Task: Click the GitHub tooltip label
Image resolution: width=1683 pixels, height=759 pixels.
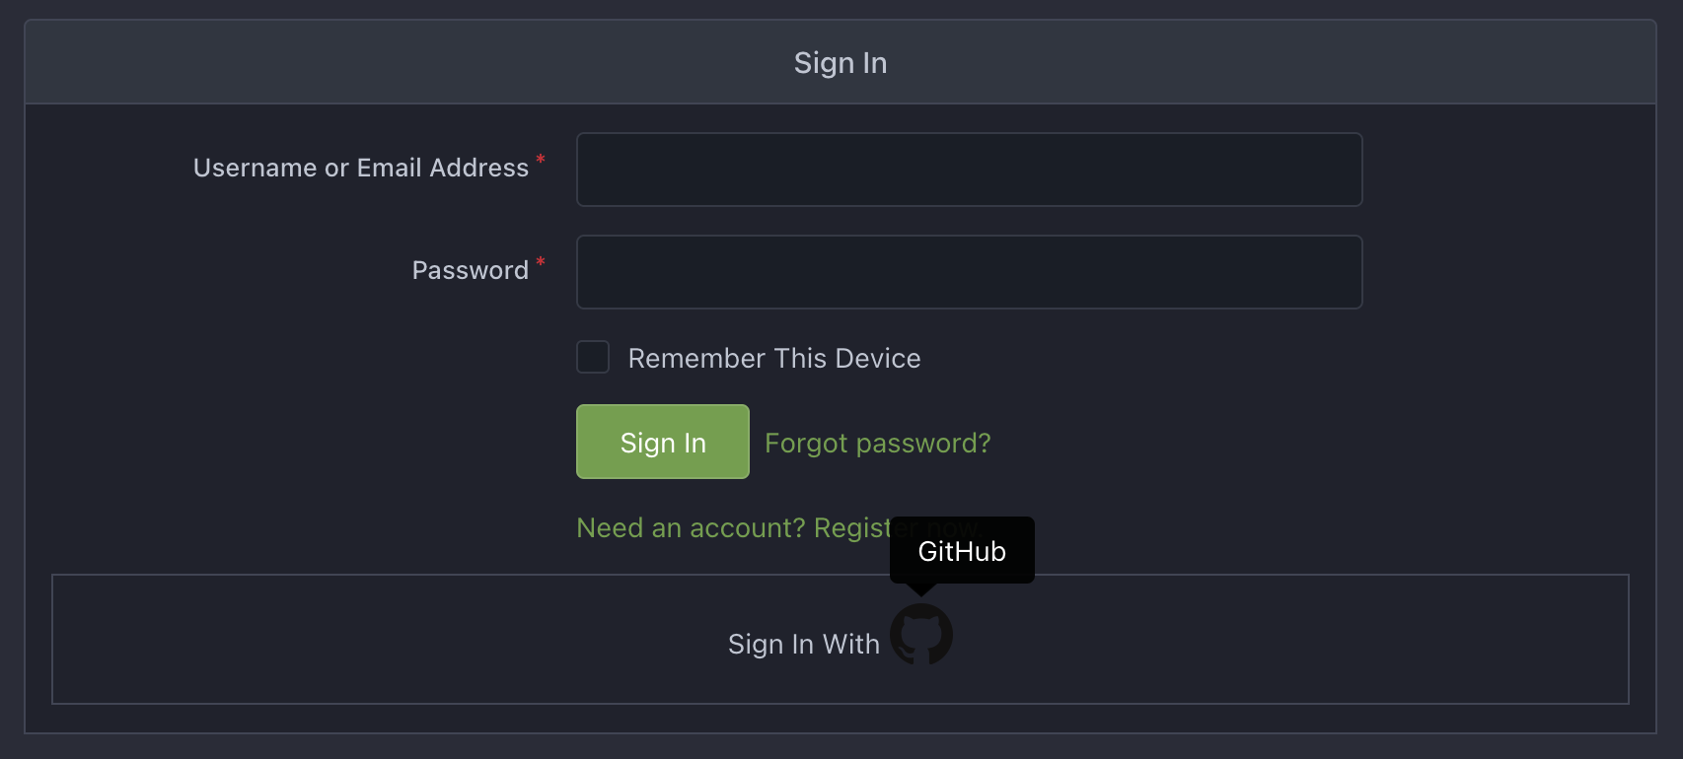Action: [x=962, y=551]
